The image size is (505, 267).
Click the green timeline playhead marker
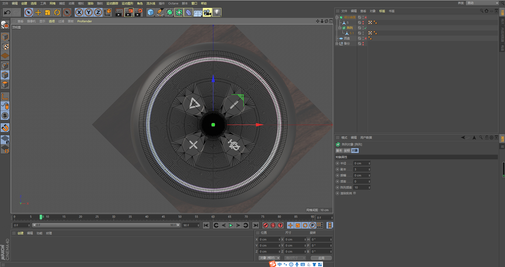pos(41,217)
